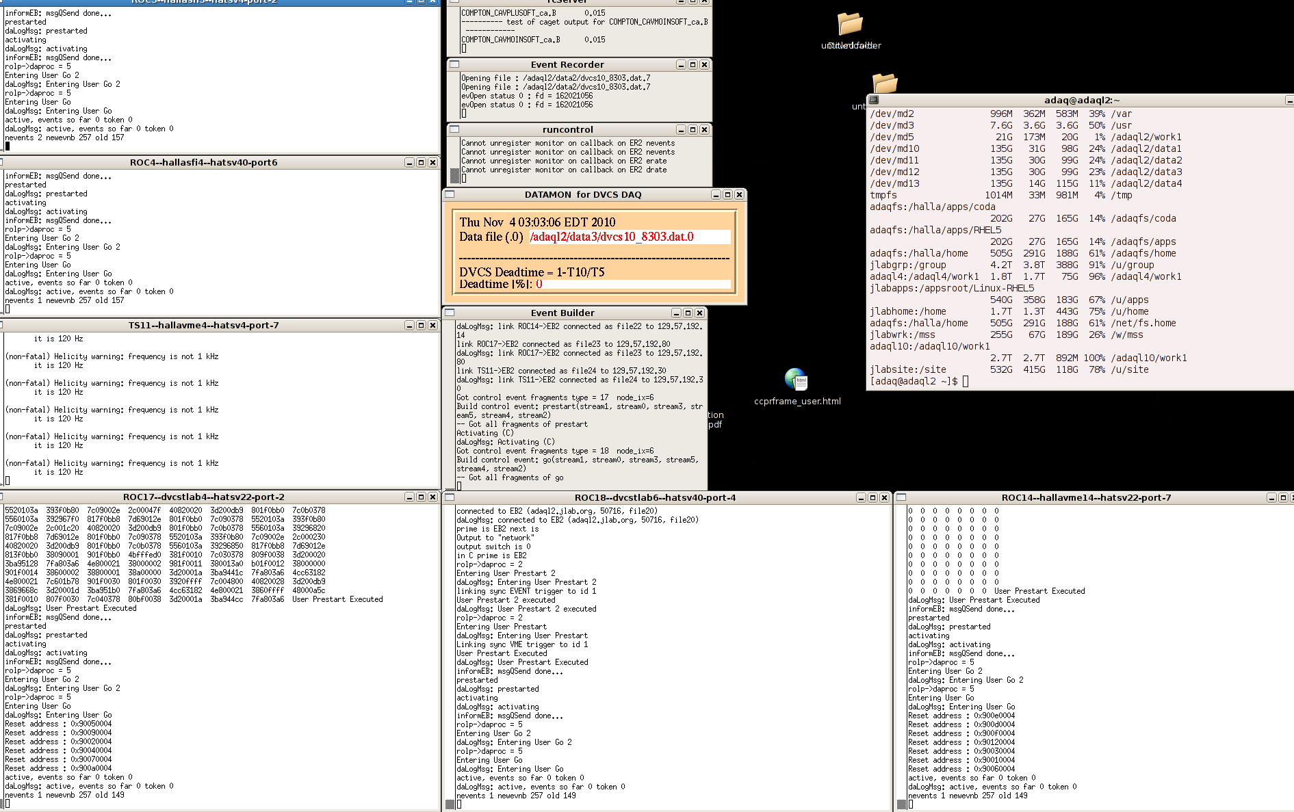The height and width of the screenshot is (812, 1294).
Task: Click 'DVCS Deadtime = 1-T10/T5' text in DATAMON
Action: coord(532,272)
